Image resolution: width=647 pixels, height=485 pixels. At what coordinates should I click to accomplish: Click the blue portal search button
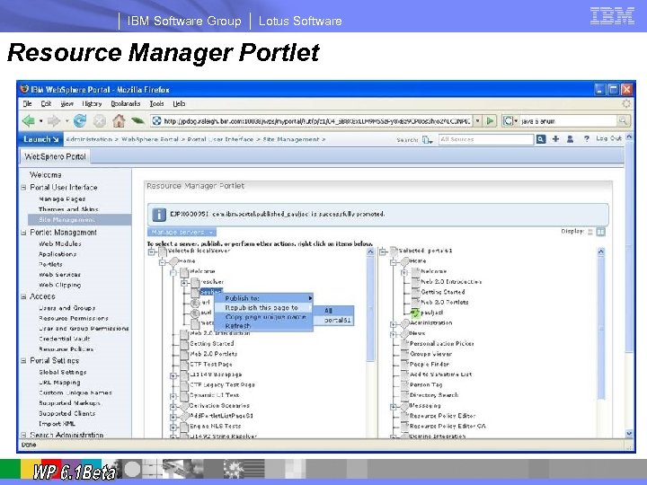pyautogui.click(x=541, y=139)
